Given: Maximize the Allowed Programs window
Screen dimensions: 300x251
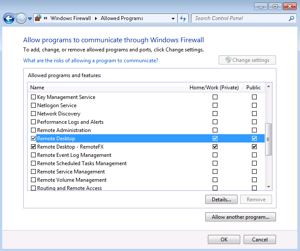Looking at the screenshot, I should click(x=275, y=7).
